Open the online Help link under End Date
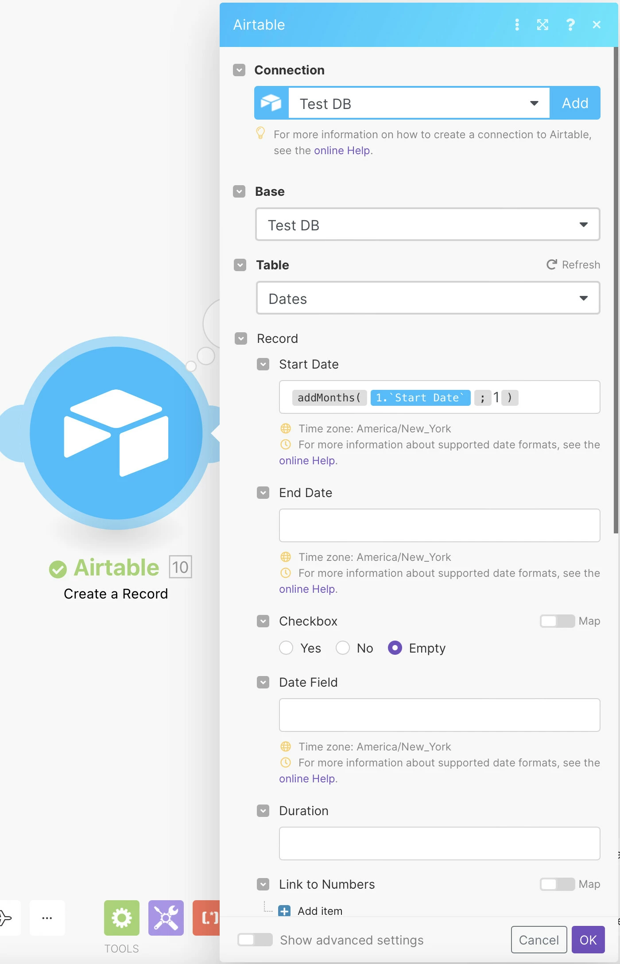The height and width of the screenshot is (964, 620). (x=307, y=589)
